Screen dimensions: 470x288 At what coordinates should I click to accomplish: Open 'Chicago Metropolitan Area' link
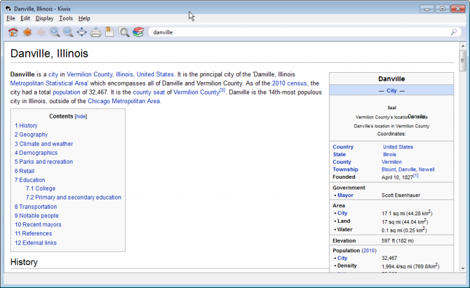point(124,101)
